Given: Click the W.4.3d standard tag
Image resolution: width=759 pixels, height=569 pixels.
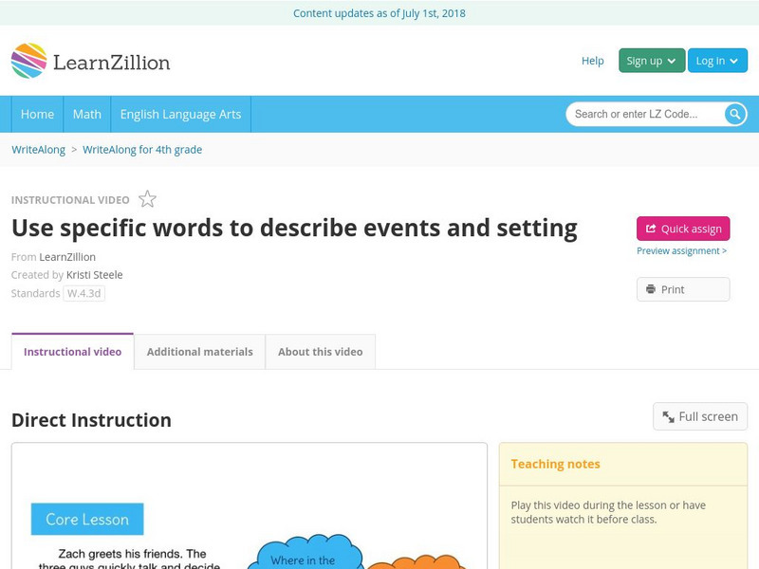Looking at the screenshot, I should 84,293.
